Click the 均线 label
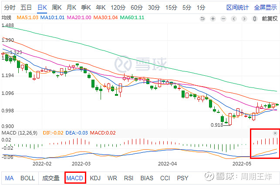 [6, 17]
